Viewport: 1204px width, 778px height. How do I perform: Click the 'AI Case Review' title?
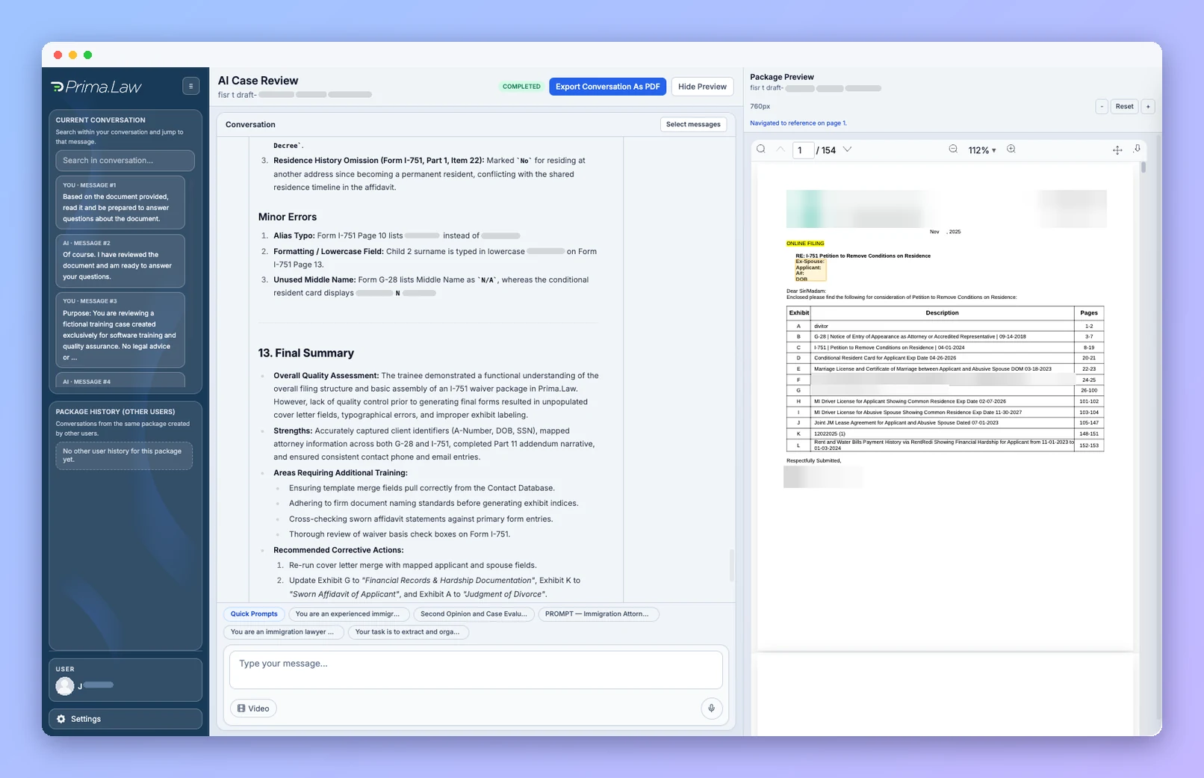(x=258, y=81)
